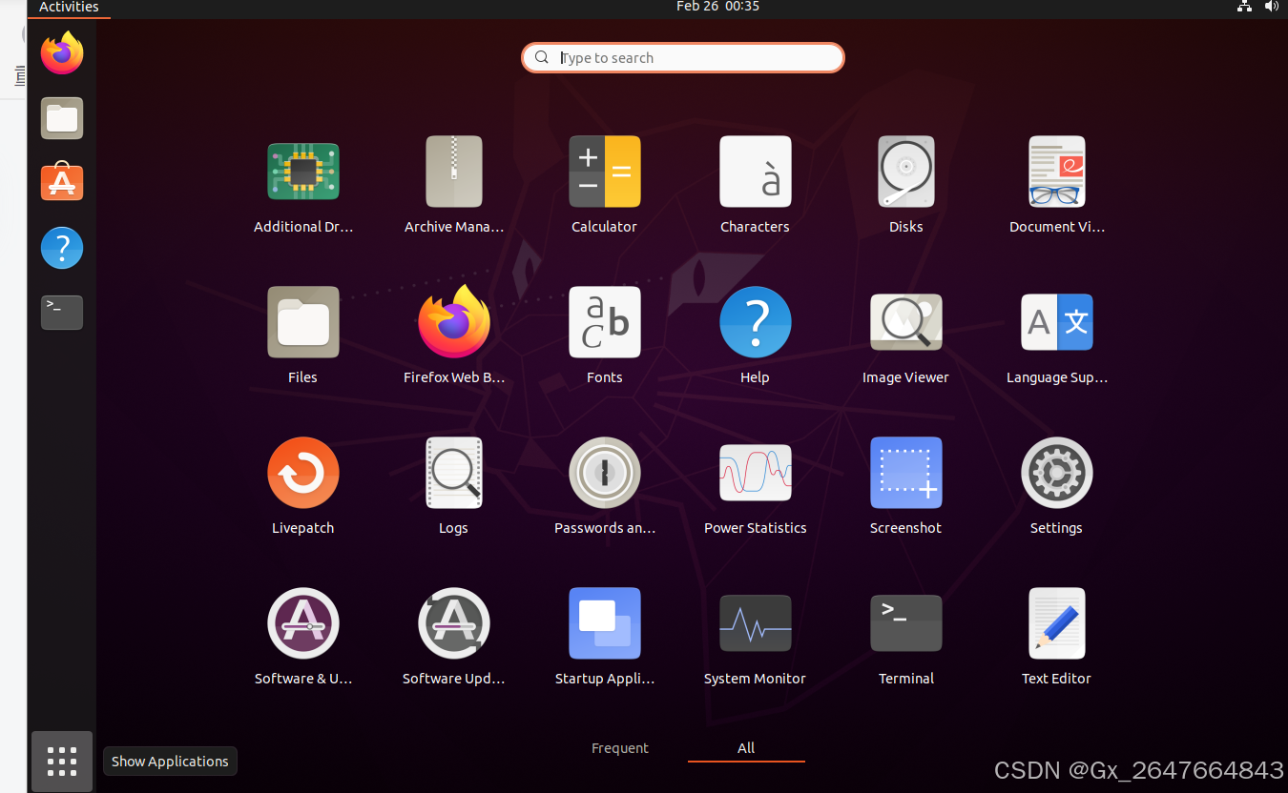The height and width of the screenshot is (793, 1288).
Task: Click the volume icon in top bar
Action: [x=1271, y=7]
